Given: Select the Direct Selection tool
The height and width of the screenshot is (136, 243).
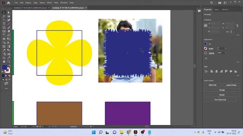Looking at the screenshot, I should coord(9,12).
